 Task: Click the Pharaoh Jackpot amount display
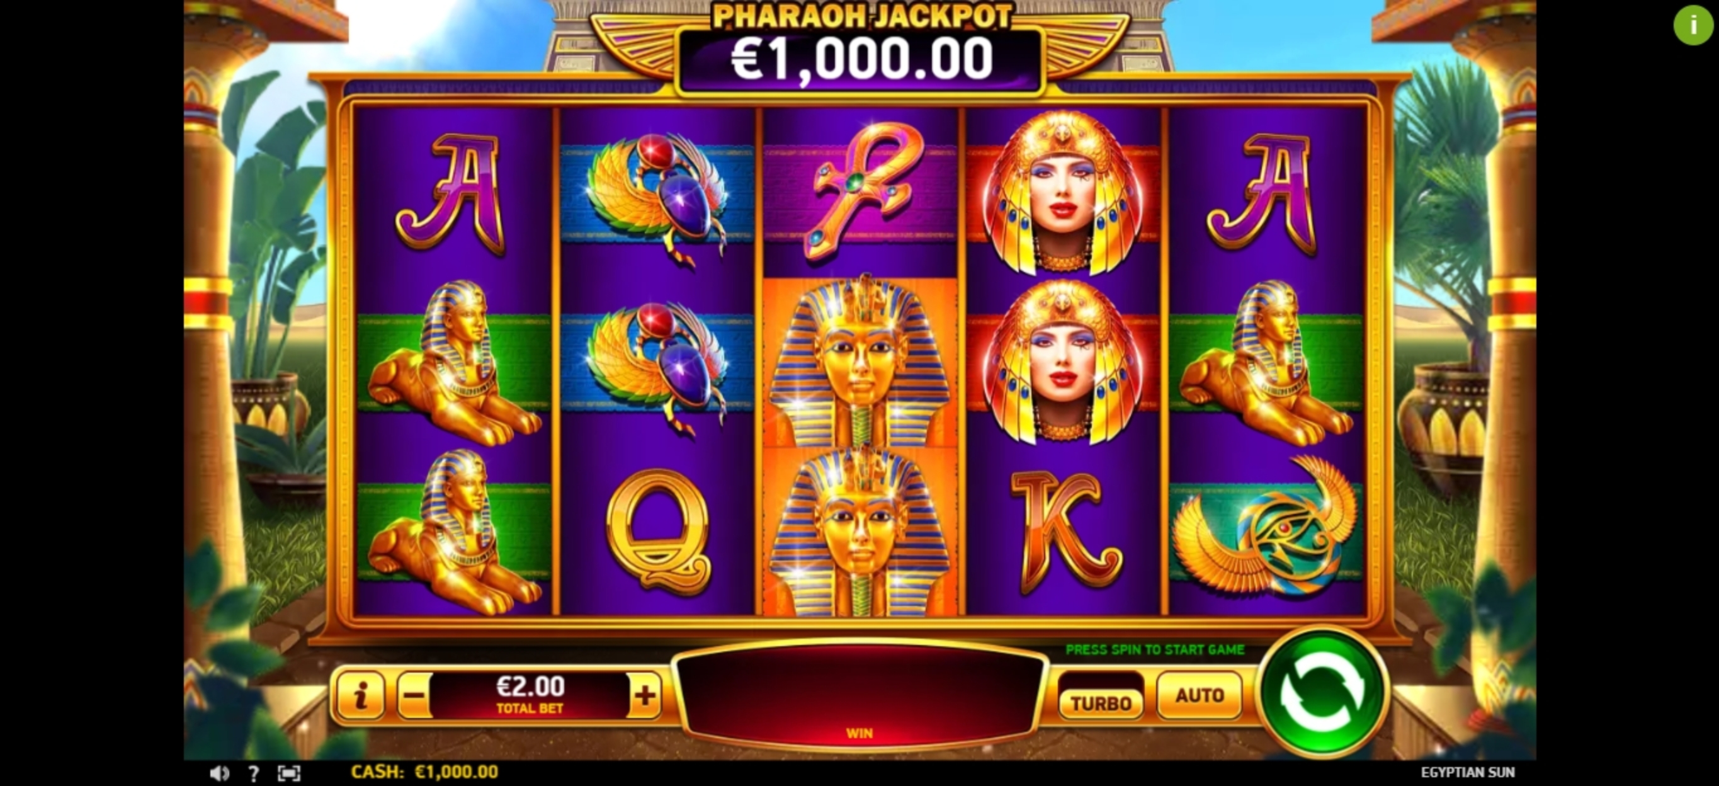861,60
